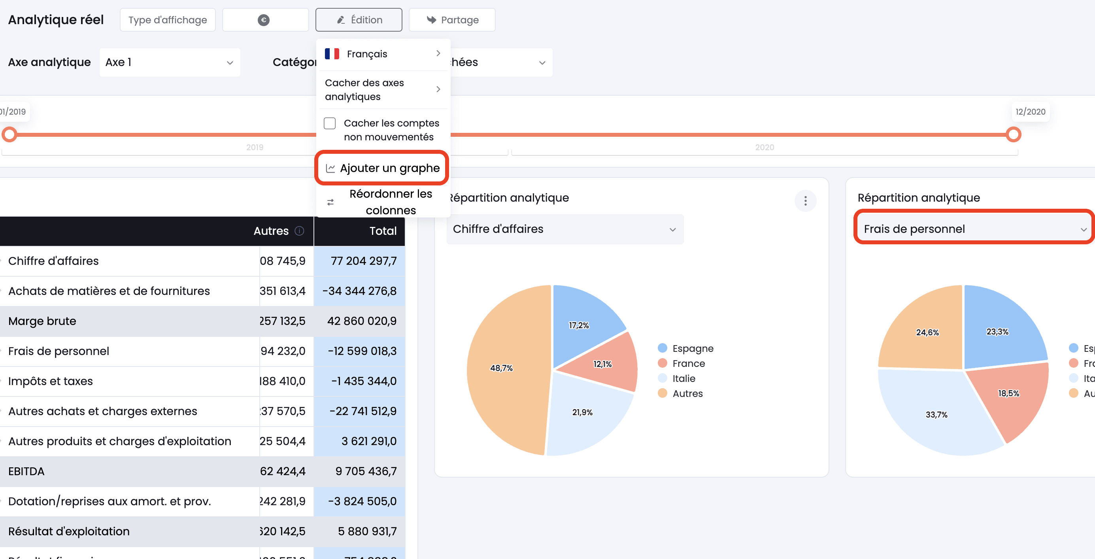Image resolution: width=1095 pixels, height=559 pixels.
Task: Click the pencil icon in Édition button
Action: (x=340, y=20)
